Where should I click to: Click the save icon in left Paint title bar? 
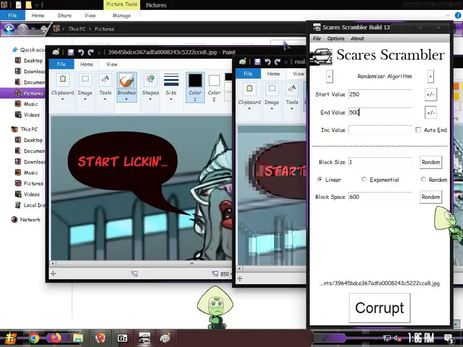(71, 52)
